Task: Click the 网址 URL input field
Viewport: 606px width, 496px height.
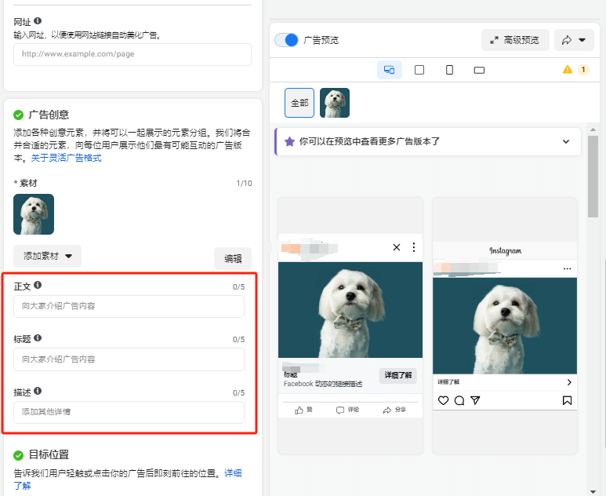Action: [x=132, y=54]
